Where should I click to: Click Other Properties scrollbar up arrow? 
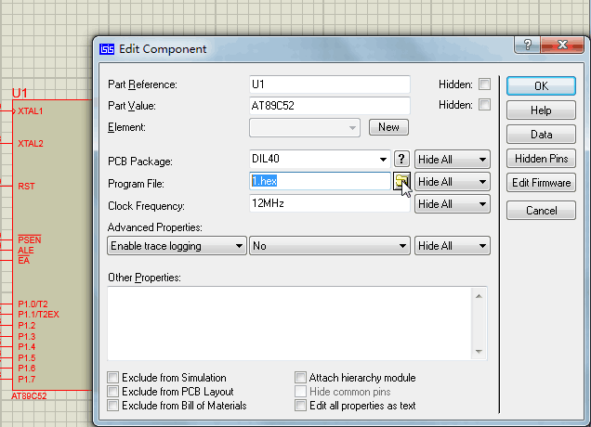(x=479, y=296)
